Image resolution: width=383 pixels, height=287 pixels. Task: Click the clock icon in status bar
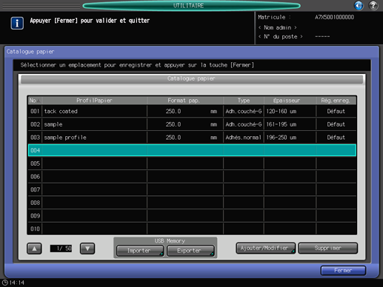pos(5,283)
